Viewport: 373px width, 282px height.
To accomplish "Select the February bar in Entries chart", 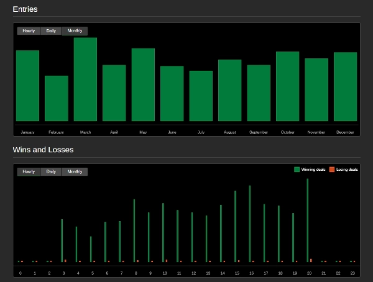I will tap(57, 98).
